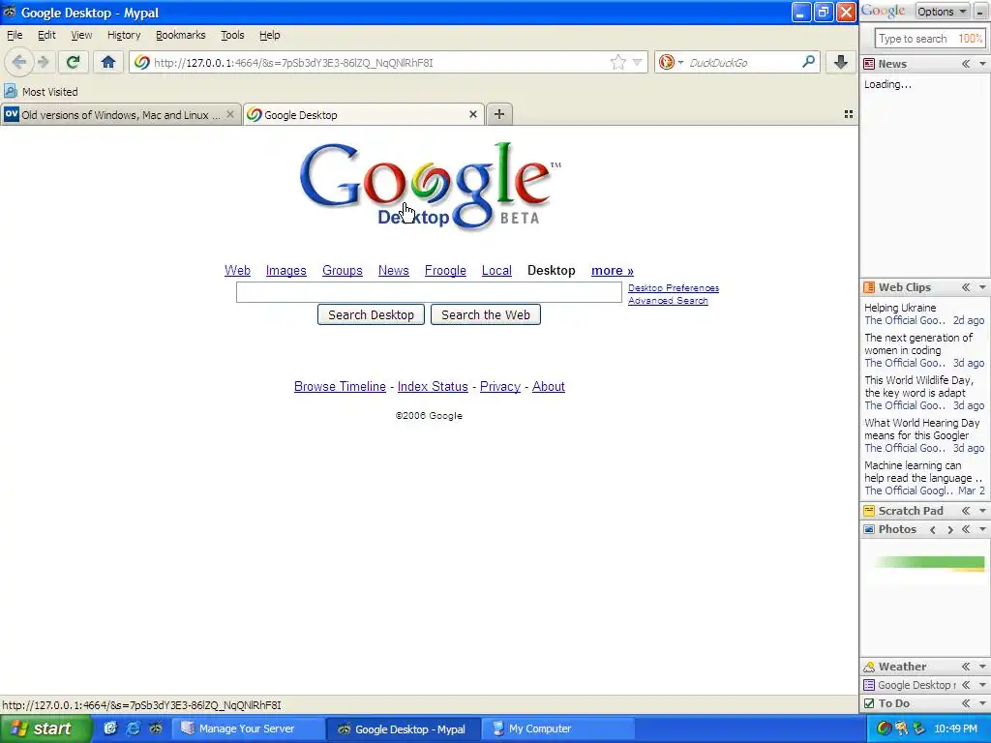Open the Advanced Search link
991x743 pixels.
668,301
